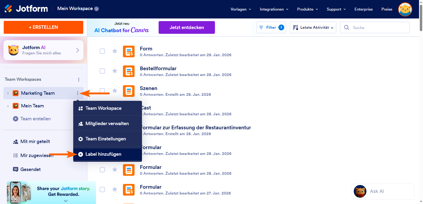
Task: Open the Ask AI chat box
Action: pos(383,191)
